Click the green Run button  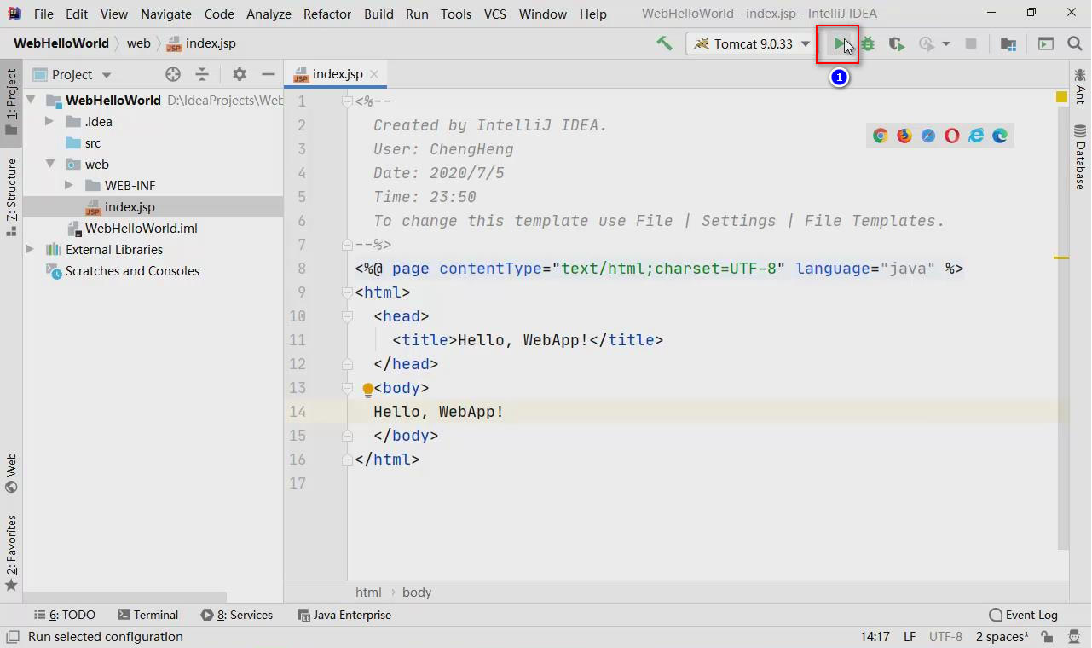coord(839,43)
